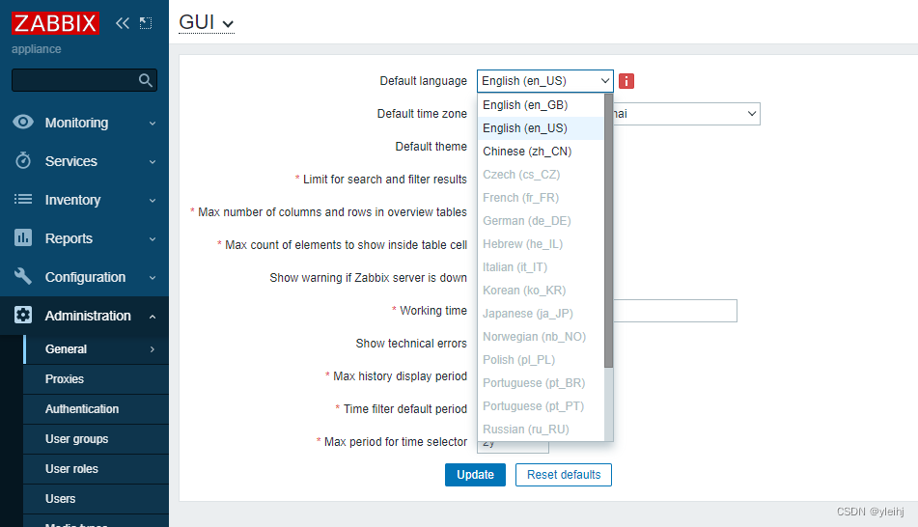Click the Services stopwatch icon

click(x=23, y=161)
